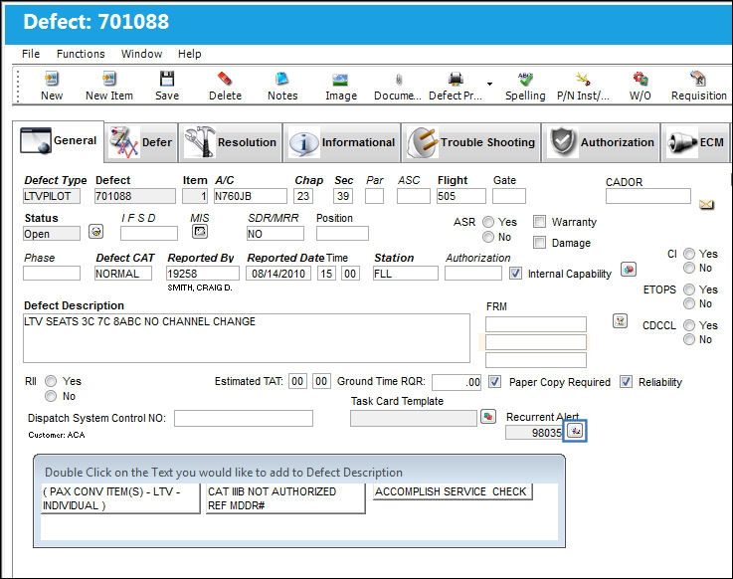Enable the Damage checkbox
This screenshot has width=733, height=579.
539,243
